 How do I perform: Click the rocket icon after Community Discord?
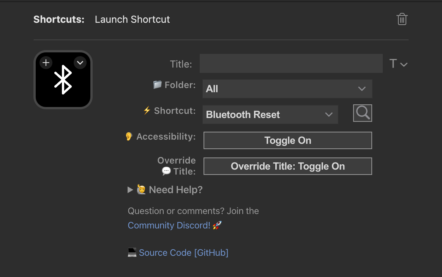[x=217, y=225]
